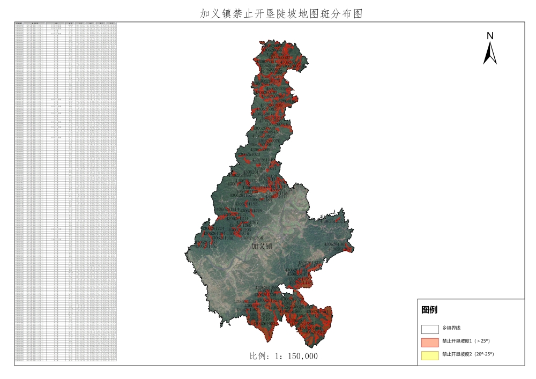The image size is (536, 379).
Task: Click the 图例 legend heading
Action: [x=429, y=310]
